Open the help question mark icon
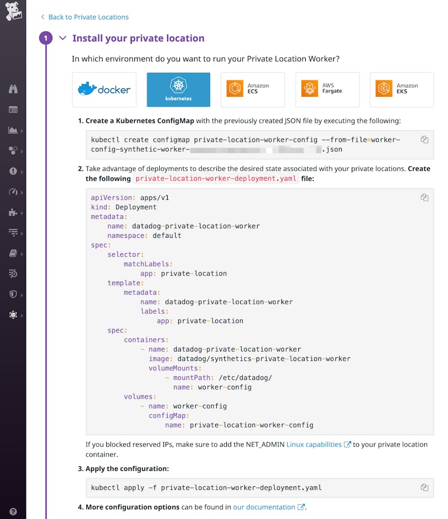 click(13, 512)
